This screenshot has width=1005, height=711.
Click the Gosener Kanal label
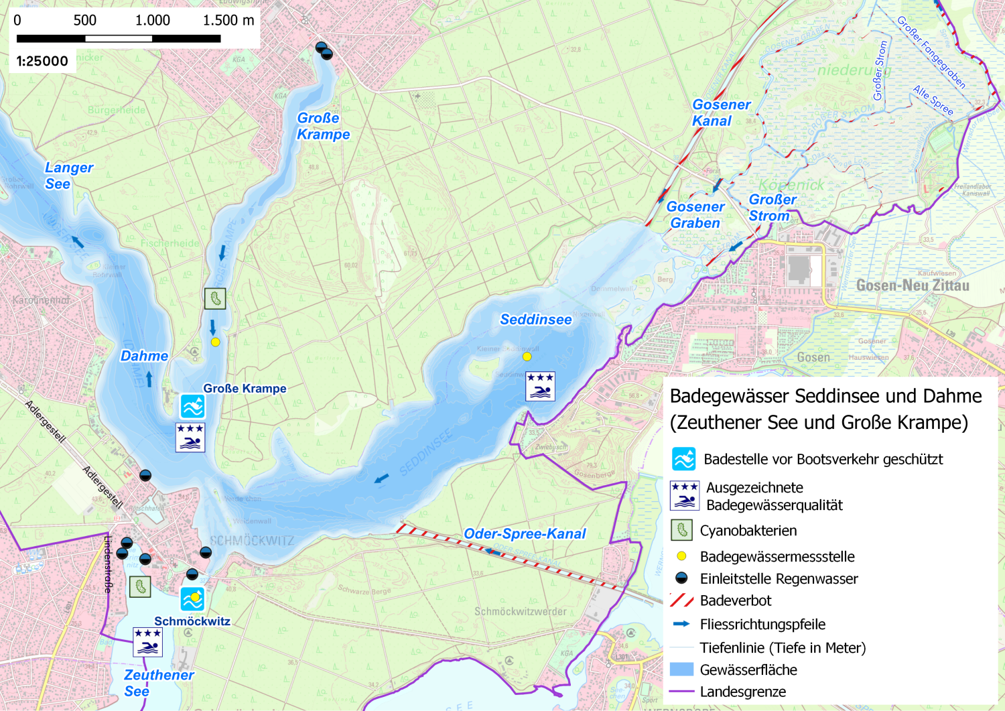721,113
